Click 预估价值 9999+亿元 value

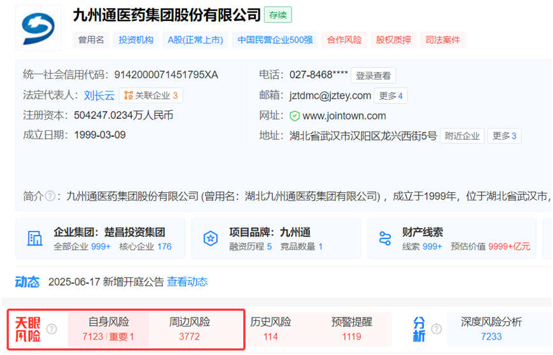[x=490, y=246]
